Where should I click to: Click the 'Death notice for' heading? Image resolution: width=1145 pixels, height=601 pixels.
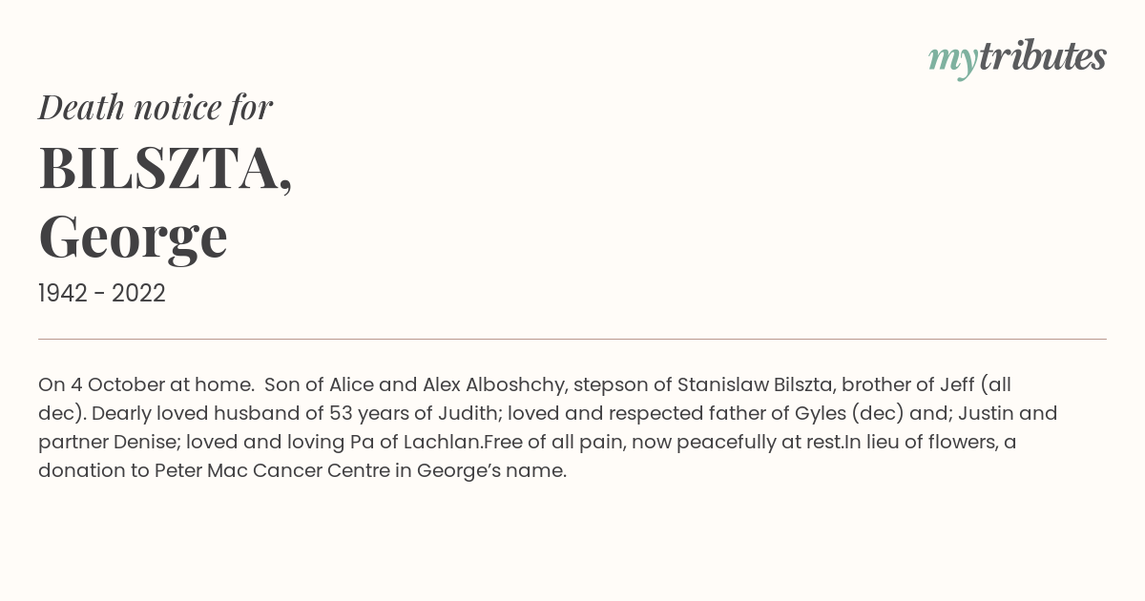click(156, 108)
